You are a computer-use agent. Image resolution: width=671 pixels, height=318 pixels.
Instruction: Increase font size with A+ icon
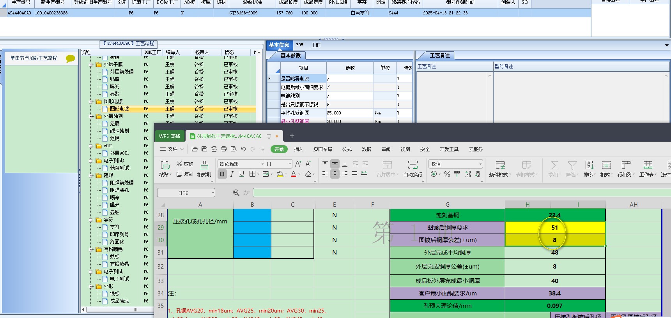coord(298,164)
